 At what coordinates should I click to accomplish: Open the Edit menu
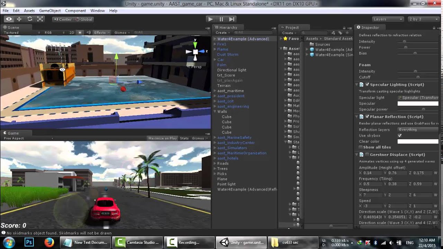pyautogui.click(x=16, y=11)
